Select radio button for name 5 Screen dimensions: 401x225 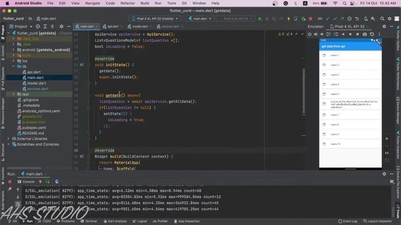(x=324, y=94)
